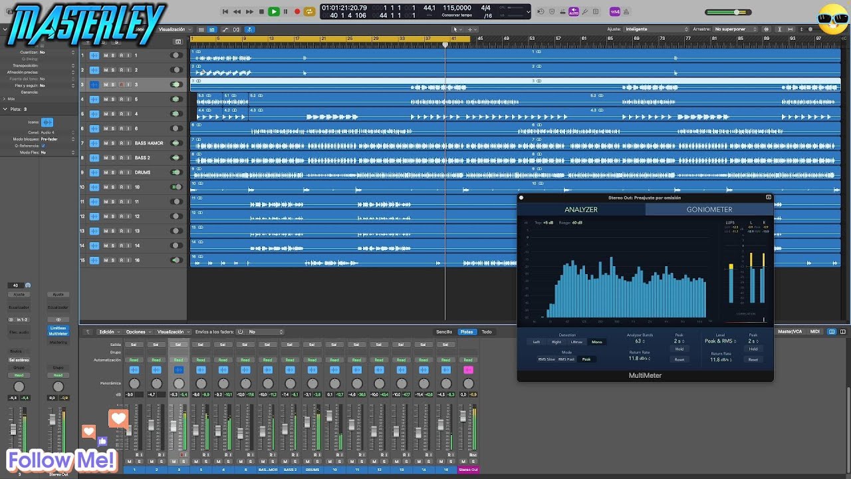Solo the BASS HAMOR track
The width and height of the screenshot is (851, 479).
coord(113,143)
